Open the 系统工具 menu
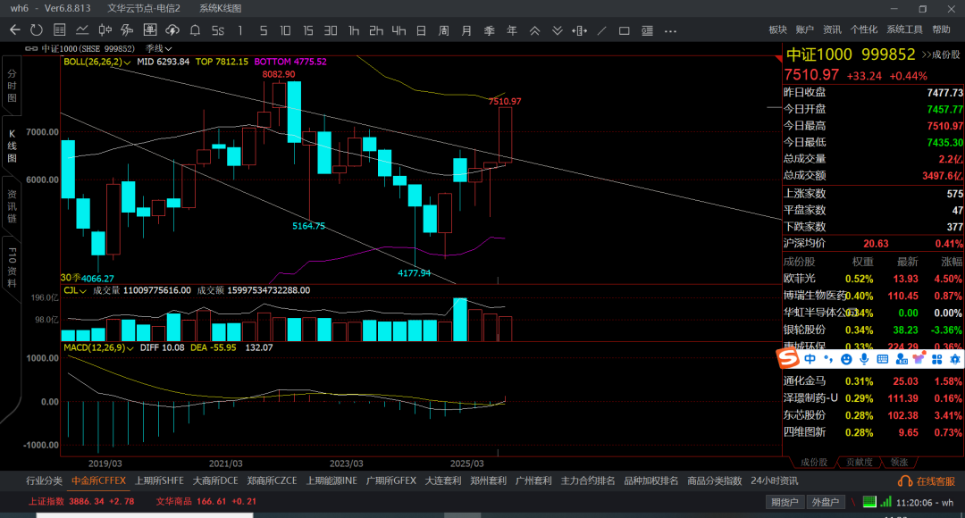This screenshot has height=518, width=965. click(x=904, y=29)
